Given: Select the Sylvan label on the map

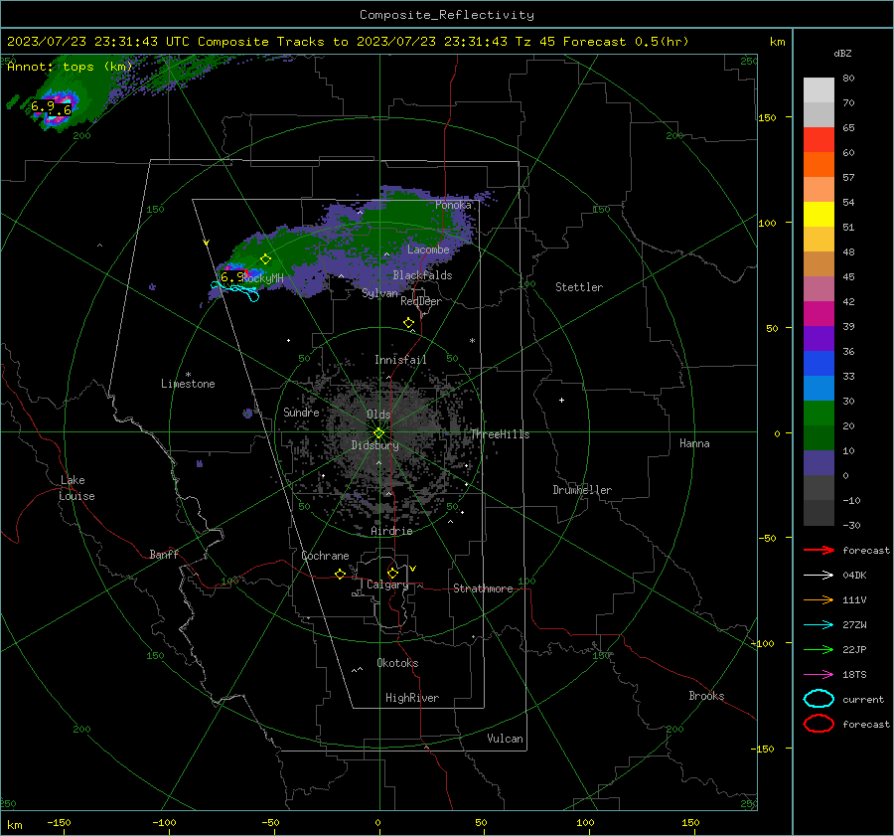Looking at the screenshot, I should coord(379,293).
